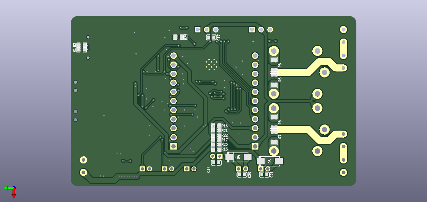The image size is (427, 202).
Task: Select the D5 diode footprint
Action: click(270, 161)
